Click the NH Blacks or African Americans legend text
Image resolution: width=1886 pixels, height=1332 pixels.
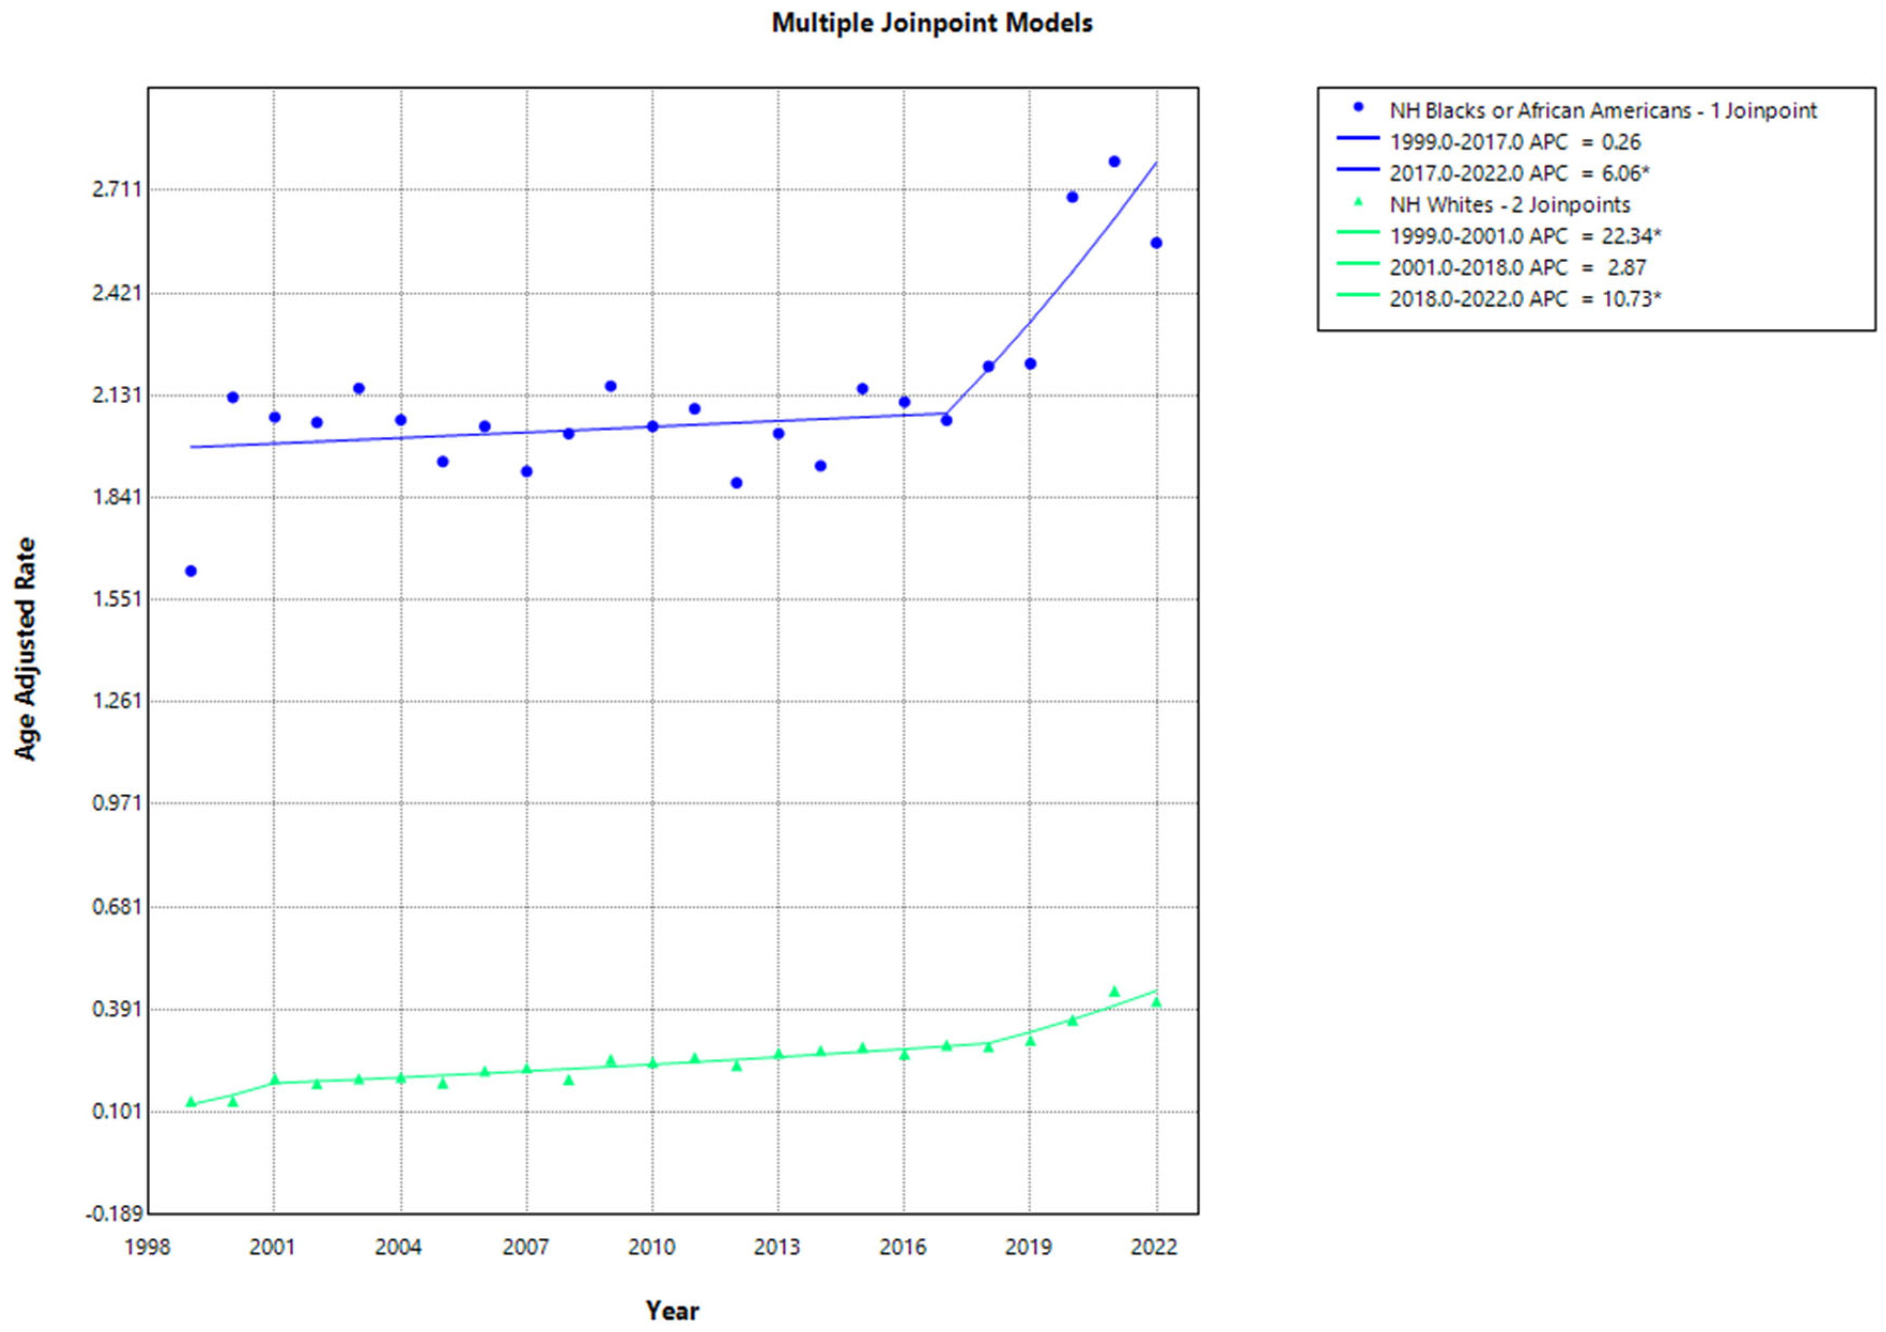1602,111
